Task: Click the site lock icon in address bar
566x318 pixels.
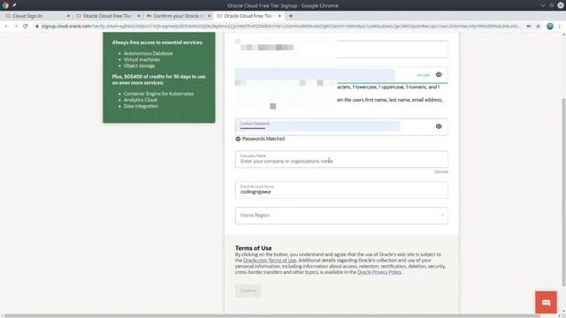Action: 37,26
